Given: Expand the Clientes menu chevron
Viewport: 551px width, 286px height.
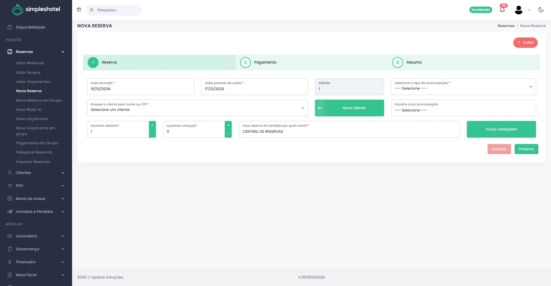Looking at the screenshot, I should [63, 173].
